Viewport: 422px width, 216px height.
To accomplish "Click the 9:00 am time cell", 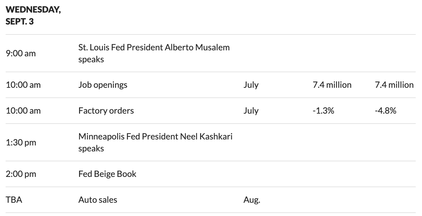I will point(21,53).
